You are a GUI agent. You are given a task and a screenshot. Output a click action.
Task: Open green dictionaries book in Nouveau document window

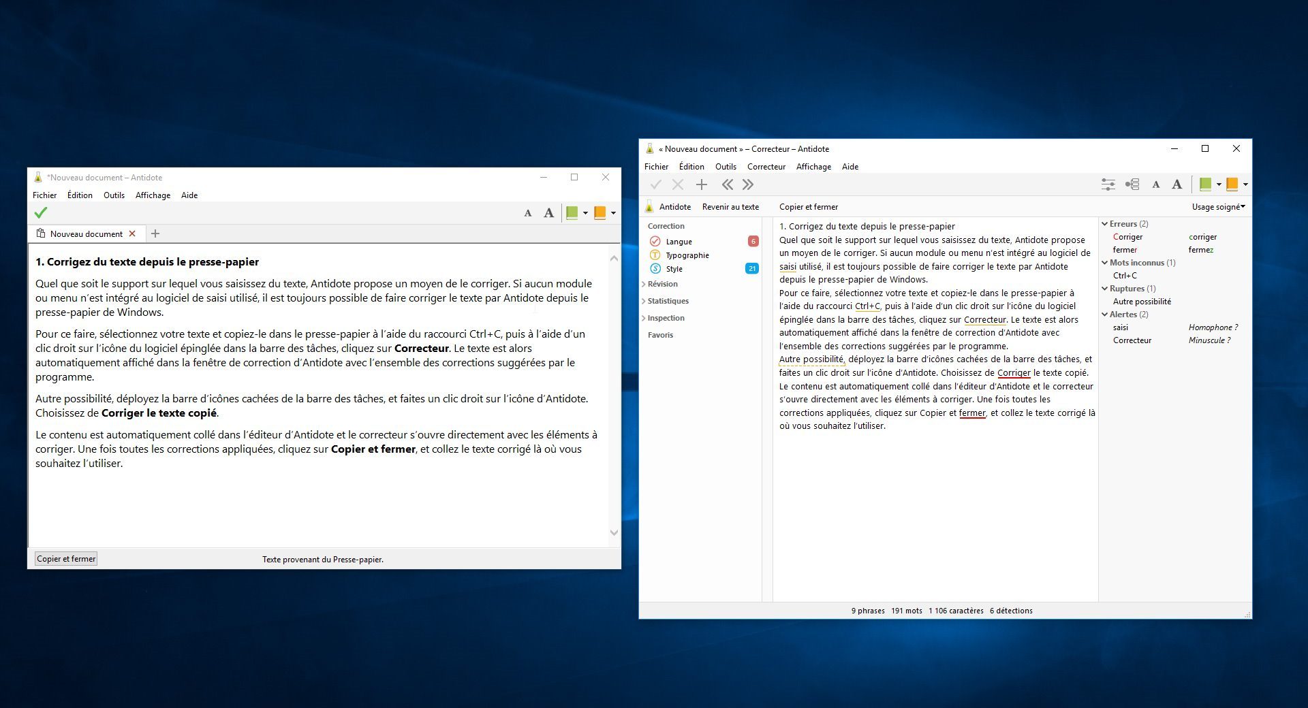click(x=572, y=213)
